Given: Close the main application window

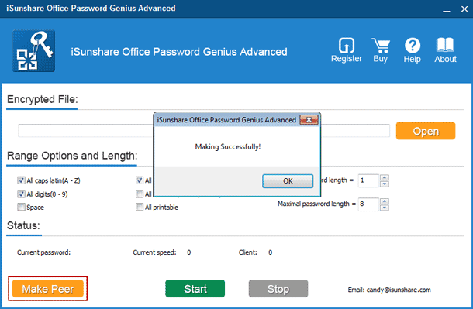Looking at the screenshot, I should click(464, 9).
